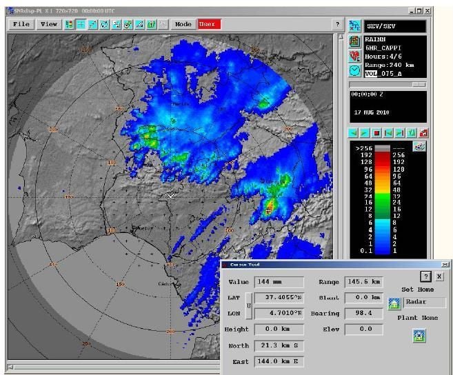
Task: Open the Mode menu
Action: tap(183, 24)
